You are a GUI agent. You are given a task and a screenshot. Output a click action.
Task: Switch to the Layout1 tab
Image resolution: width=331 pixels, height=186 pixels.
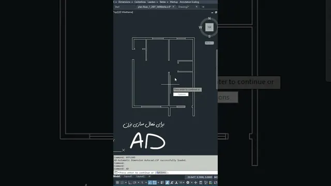click(x=128, y=176)
